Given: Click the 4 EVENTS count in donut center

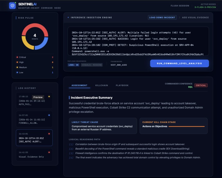Looking at the screenshot, I should point(35,36).
